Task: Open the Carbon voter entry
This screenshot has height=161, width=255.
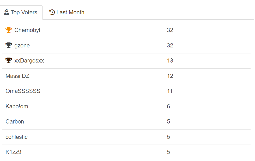Action: click(15, 122)
